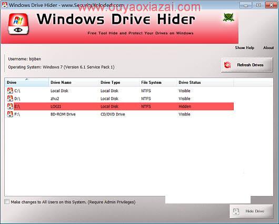Viewport: 279px width, 224px height.
Task: Click the green SecurityXploded emblem icon
Action: point(228,17)
